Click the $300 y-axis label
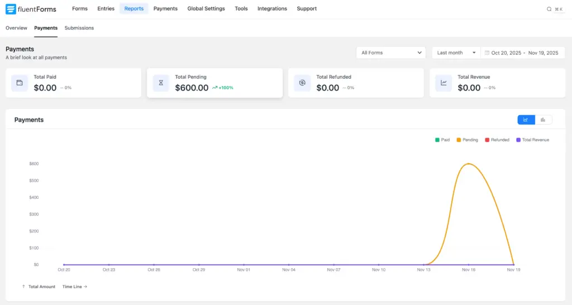 coord(34,214)
